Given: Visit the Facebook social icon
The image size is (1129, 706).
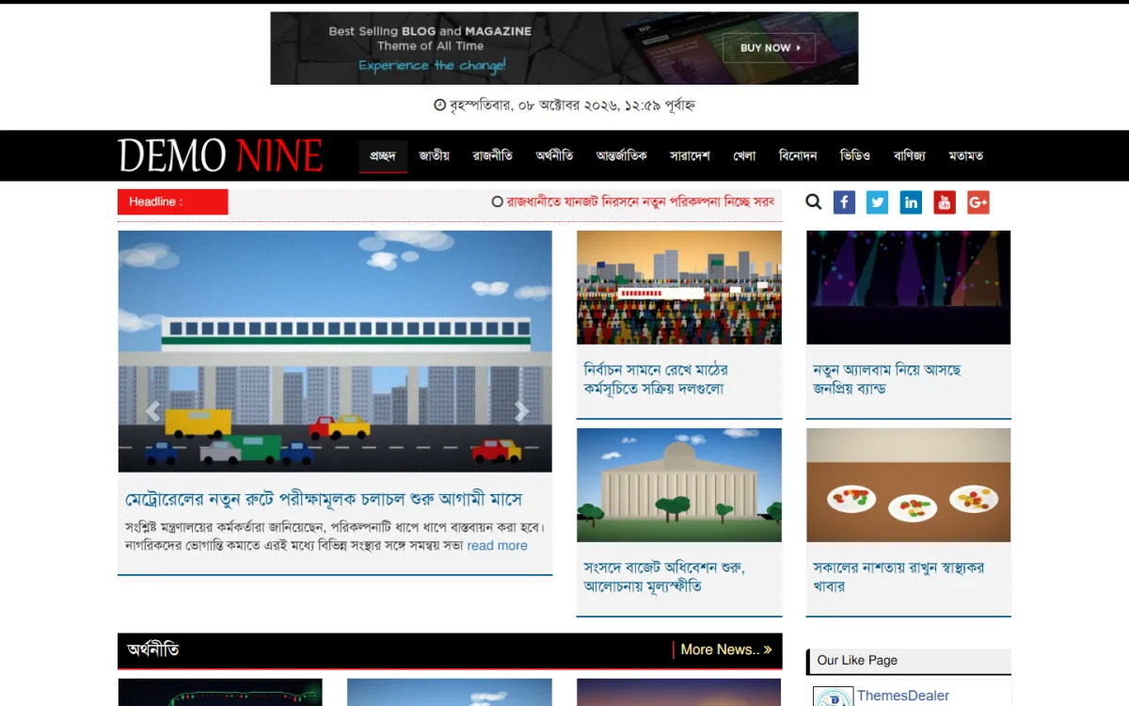Looking at the screenshot, I should pyautogui.click(x=844, y=202).
